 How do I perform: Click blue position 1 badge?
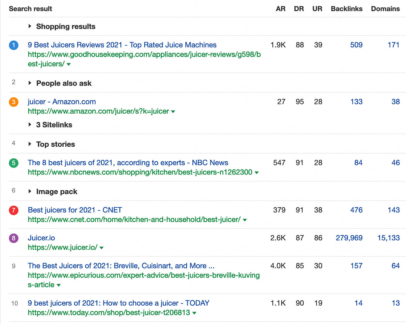(x=14, y=45)
